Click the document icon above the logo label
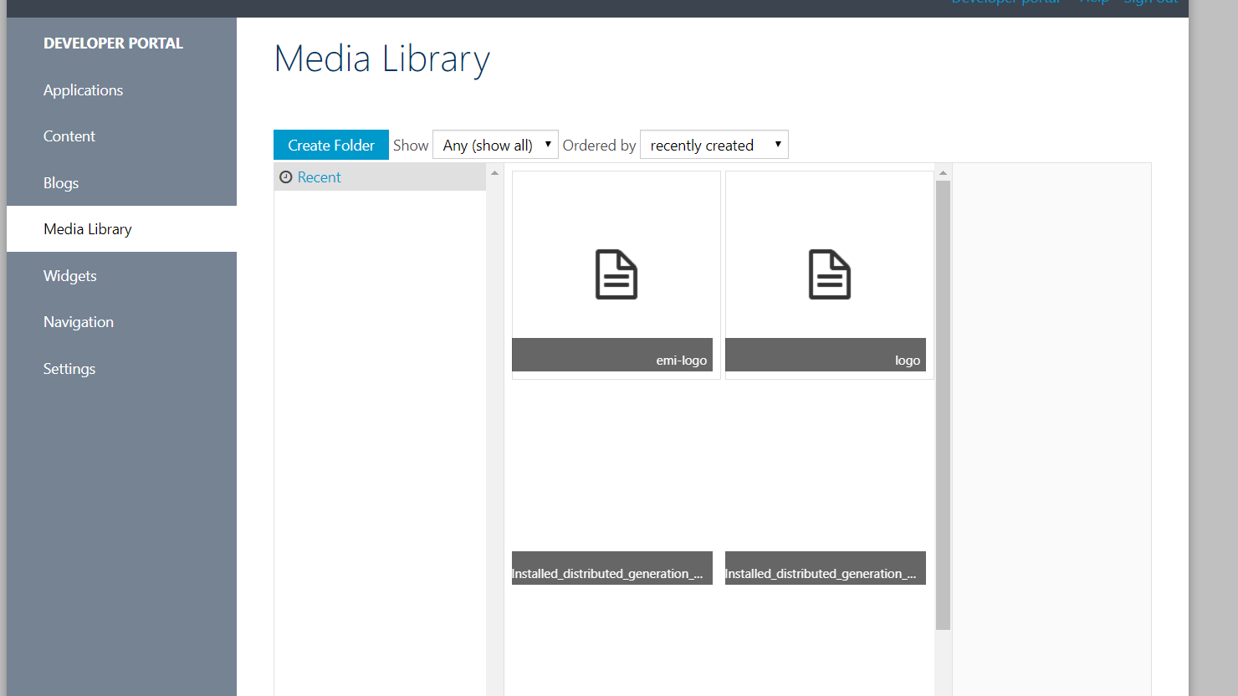The width and height of the screenshot is (1238, 696). click(829, 274)
